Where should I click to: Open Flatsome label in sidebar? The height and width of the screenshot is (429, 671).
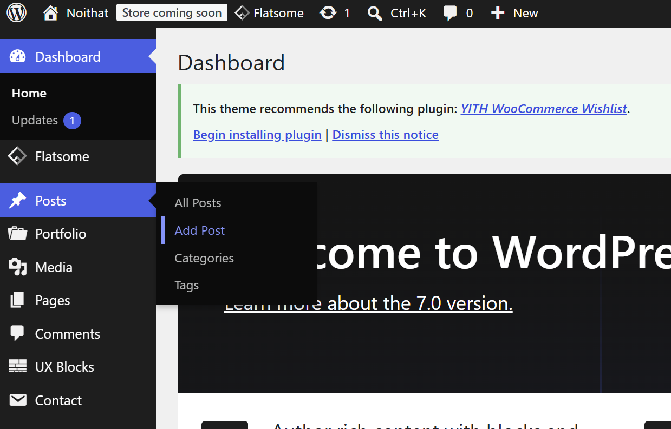62,156
